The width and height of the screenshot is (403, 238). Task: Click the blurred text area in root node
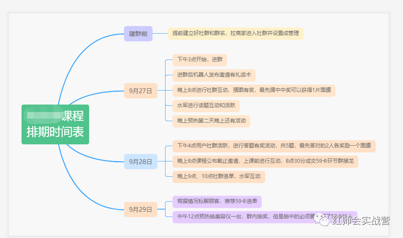[44, 115]
